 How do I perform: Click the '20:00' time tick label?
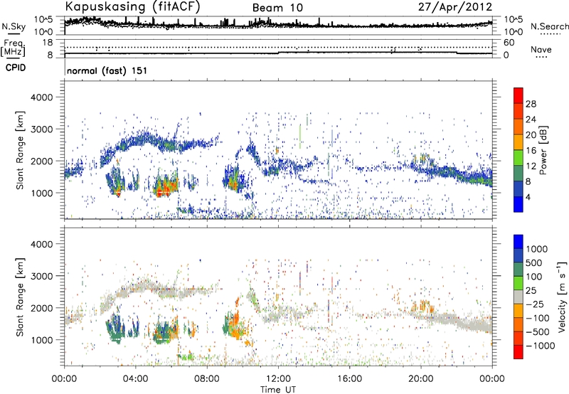[420, 379]
